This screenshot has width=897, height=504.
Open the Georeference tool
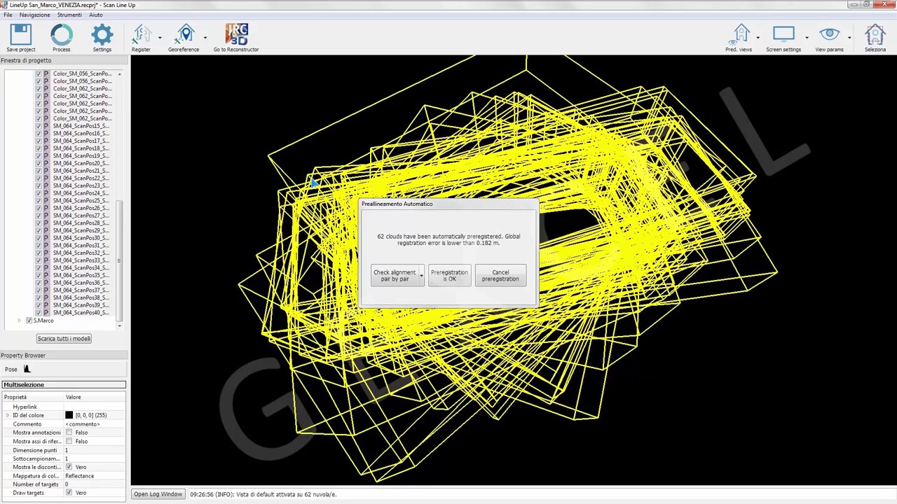pos(186,35)
